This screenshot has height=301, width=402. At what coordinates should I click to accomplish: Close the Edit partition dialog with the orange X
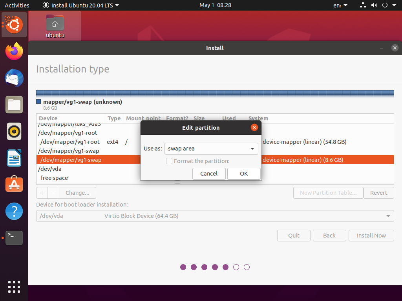coord(254,127)
